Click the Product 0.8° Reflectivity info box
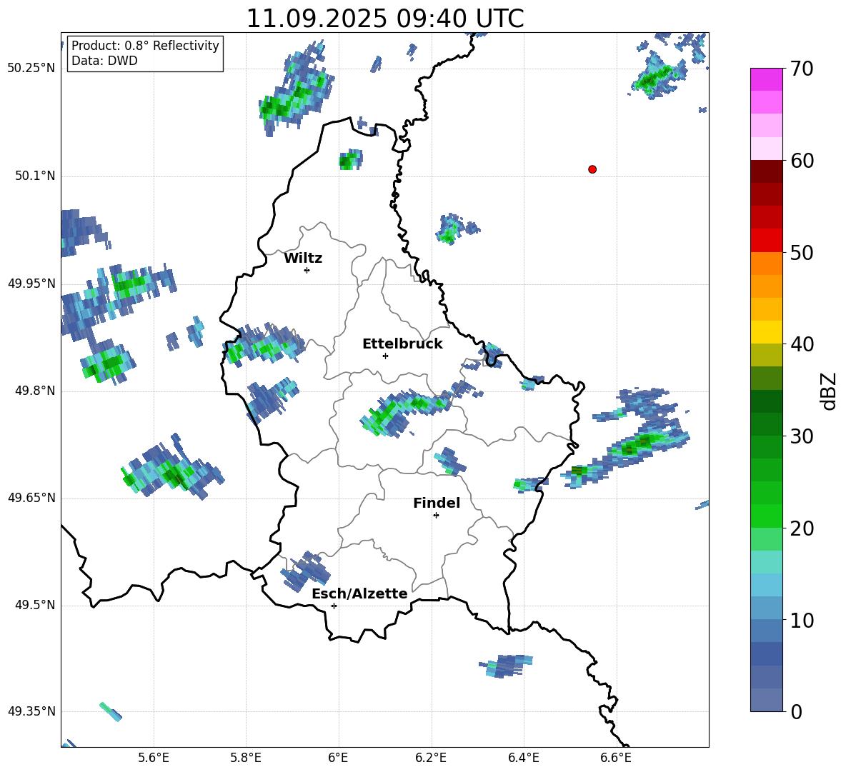Image resolution: width=846 pixels, height=772 pixels. click(x=145, y=54)
